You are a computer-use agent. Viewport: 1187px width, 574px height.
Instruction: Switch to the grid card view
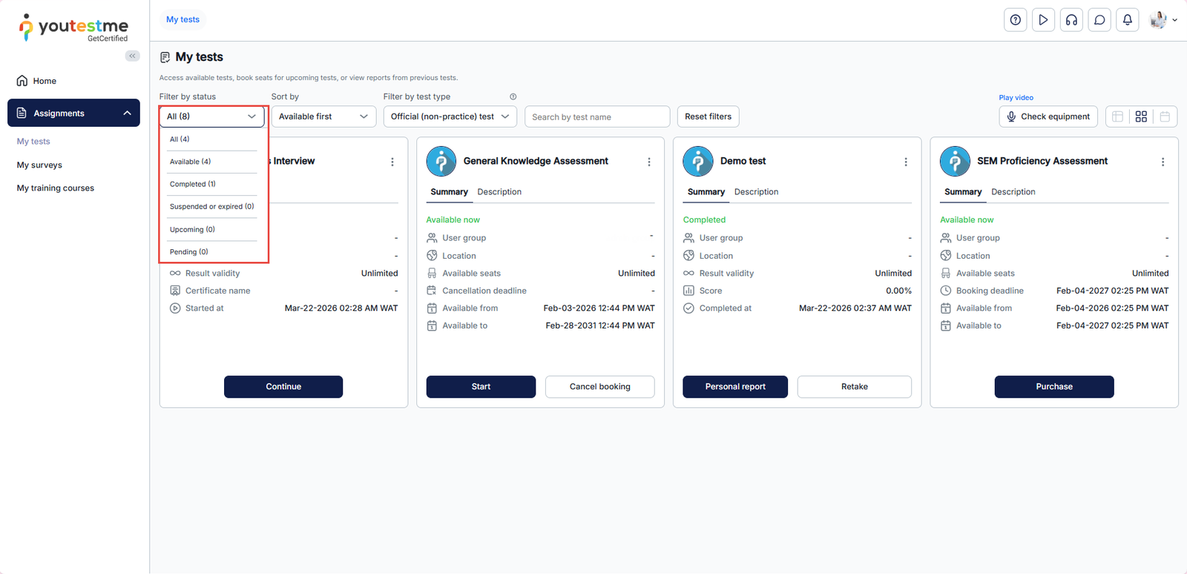(1141, 116)
